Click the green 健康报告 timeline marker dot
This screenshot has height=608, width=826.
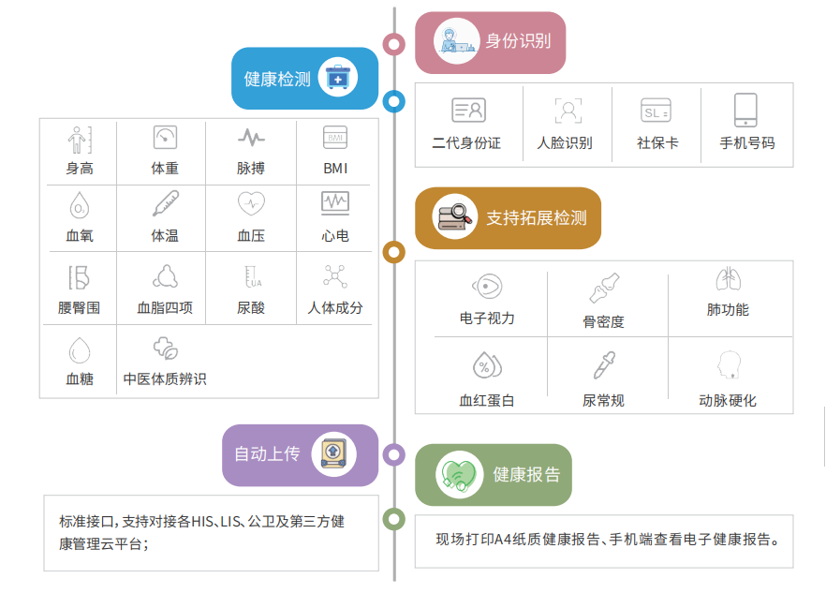click(394, 519)
